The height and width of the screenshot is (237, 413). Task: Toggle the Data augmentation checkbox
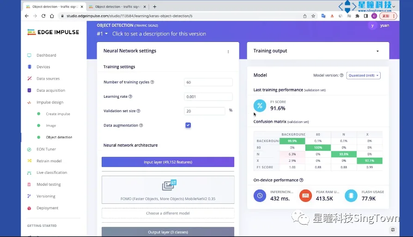pyautogui.click(x=188, y=125)
